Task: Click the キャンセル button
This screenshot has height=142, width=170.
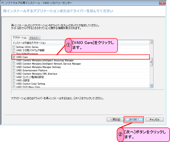Action: 155,120
